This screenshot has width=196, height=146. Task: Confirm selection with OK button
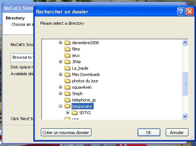[149, 133]
